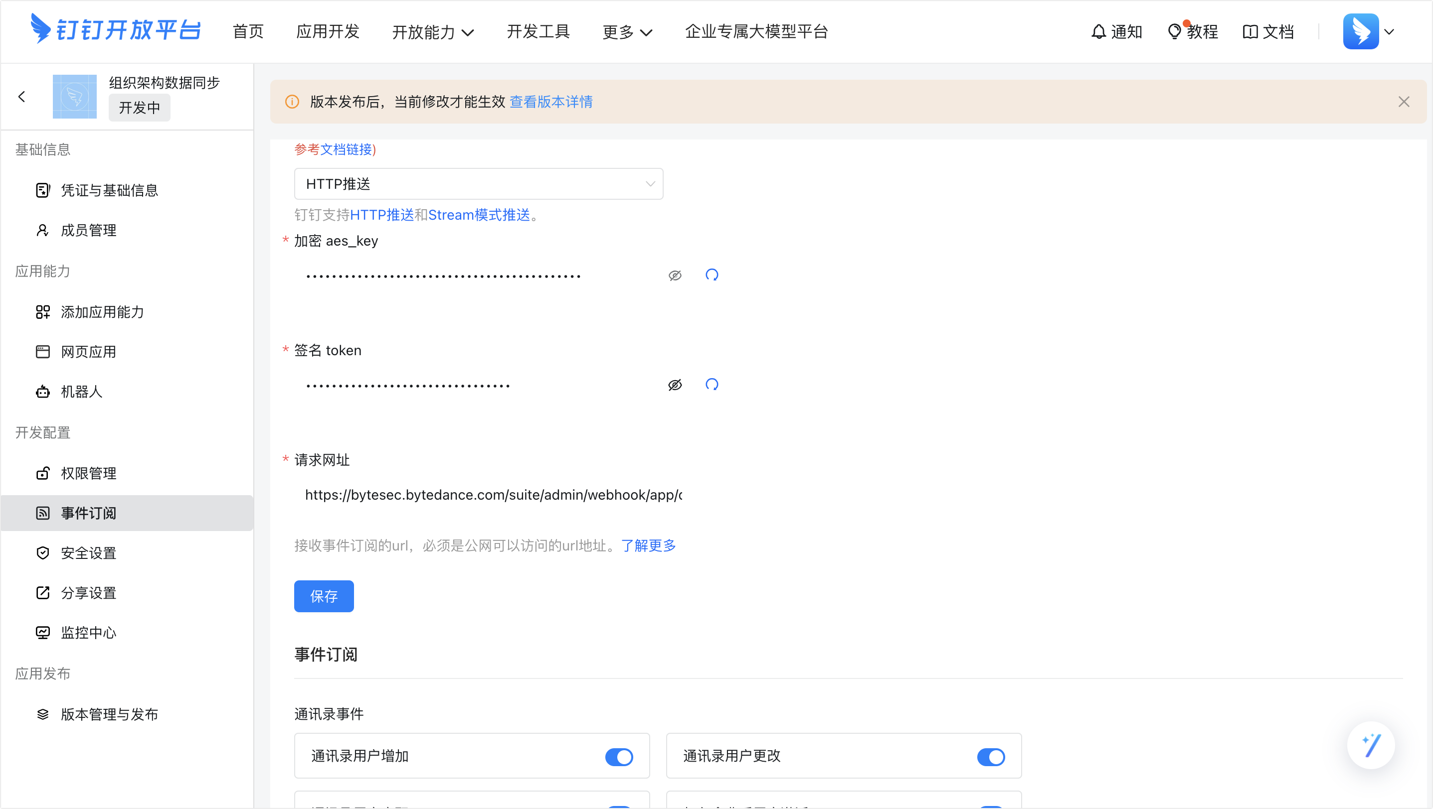Open 监控中心 in the sidebar
This screenshot has width=1433, height=809.
click(127, 633)
